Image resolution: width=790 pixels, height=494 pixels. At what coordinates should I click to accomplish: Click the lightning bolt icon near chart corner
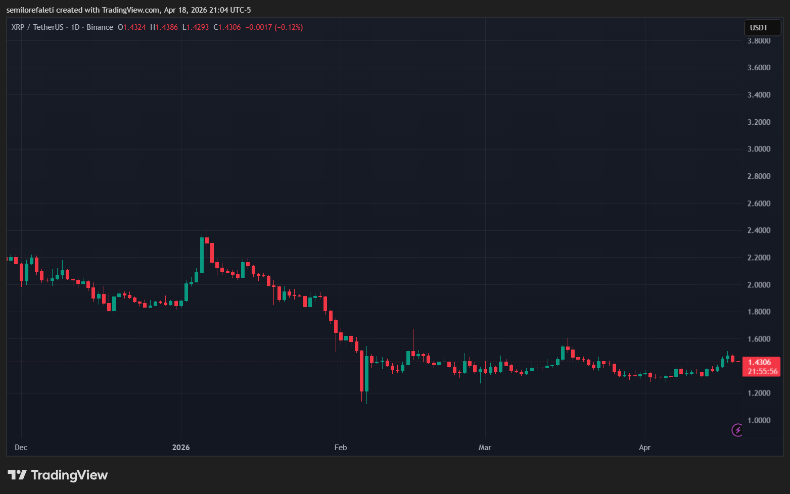tap(737, 430)
